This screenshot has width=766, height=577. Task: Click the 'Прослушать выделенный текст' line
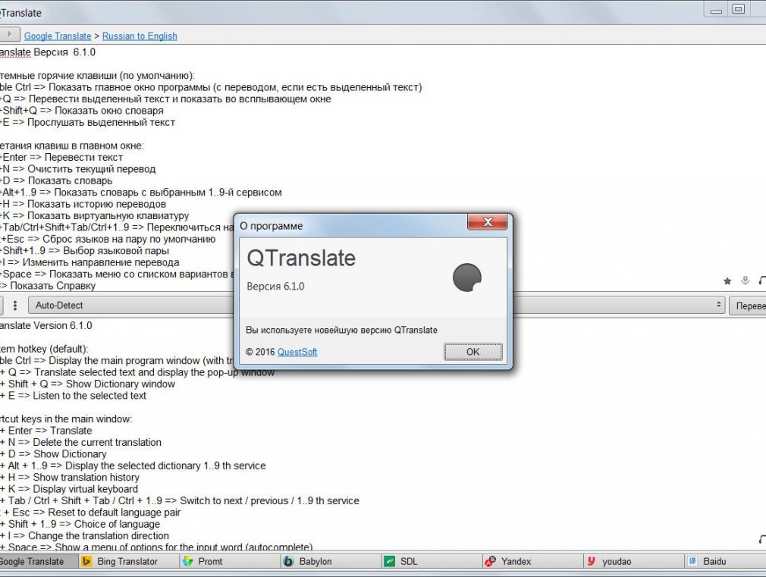87,122
